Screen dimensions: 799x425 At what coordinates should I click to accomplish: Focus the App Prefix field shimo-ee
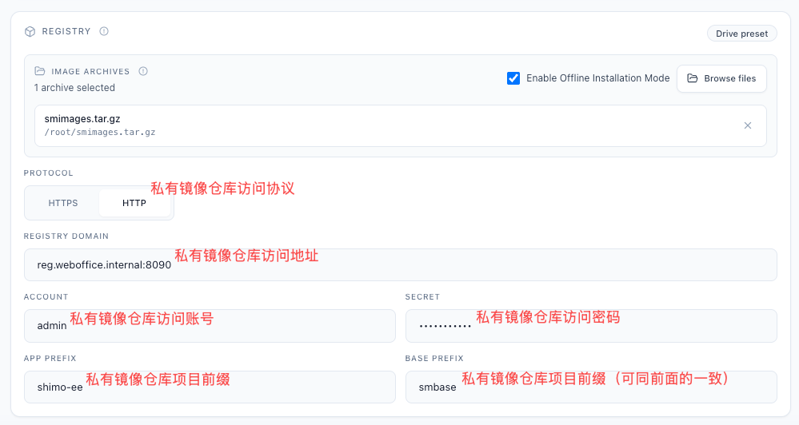210,387
